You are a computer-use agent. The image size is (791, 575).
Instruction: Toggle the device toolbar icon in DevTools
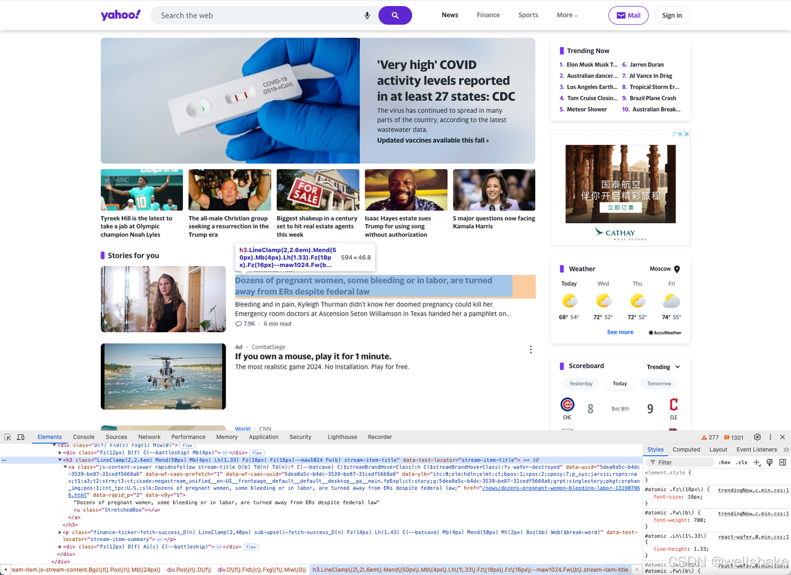pyautogui.click(x=20, y=437)
